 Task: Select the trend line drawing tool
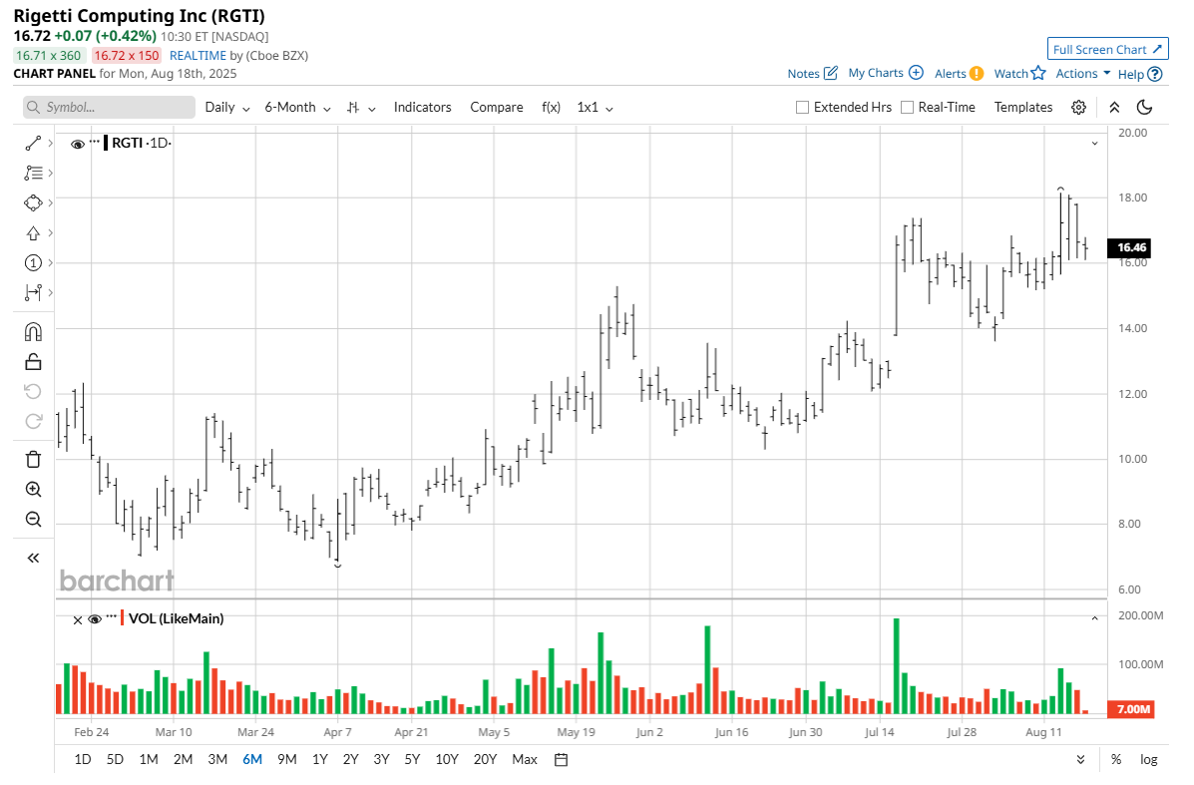pyautogui.click(x=33, y=144)
